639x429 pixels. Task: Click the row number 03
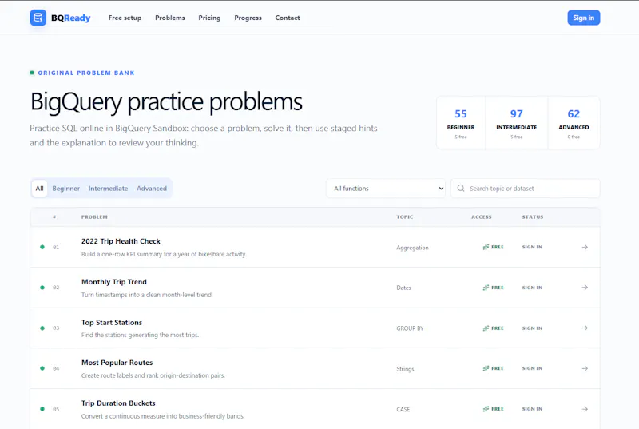[x=56, y=328]
